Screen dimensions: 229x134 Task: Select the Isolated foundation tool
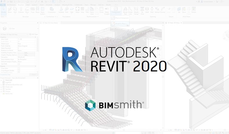pos(61,10)
